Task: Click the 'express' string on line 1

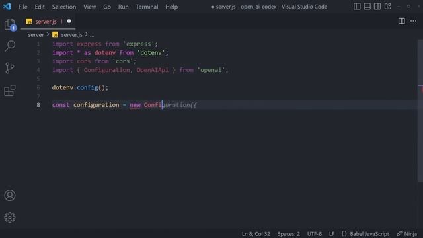Action: tap(139, 44)
